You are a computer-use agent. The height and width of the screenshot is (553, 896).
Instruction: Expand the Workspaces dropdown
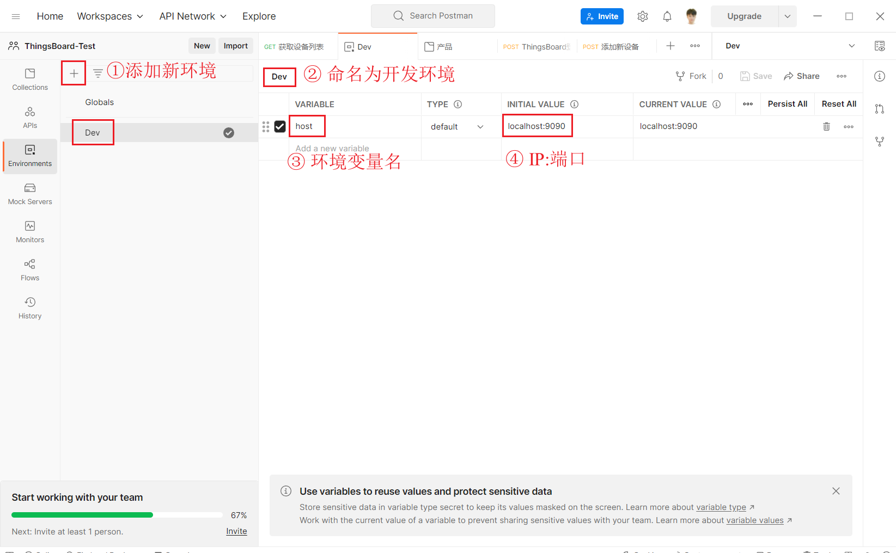point(111,16)
